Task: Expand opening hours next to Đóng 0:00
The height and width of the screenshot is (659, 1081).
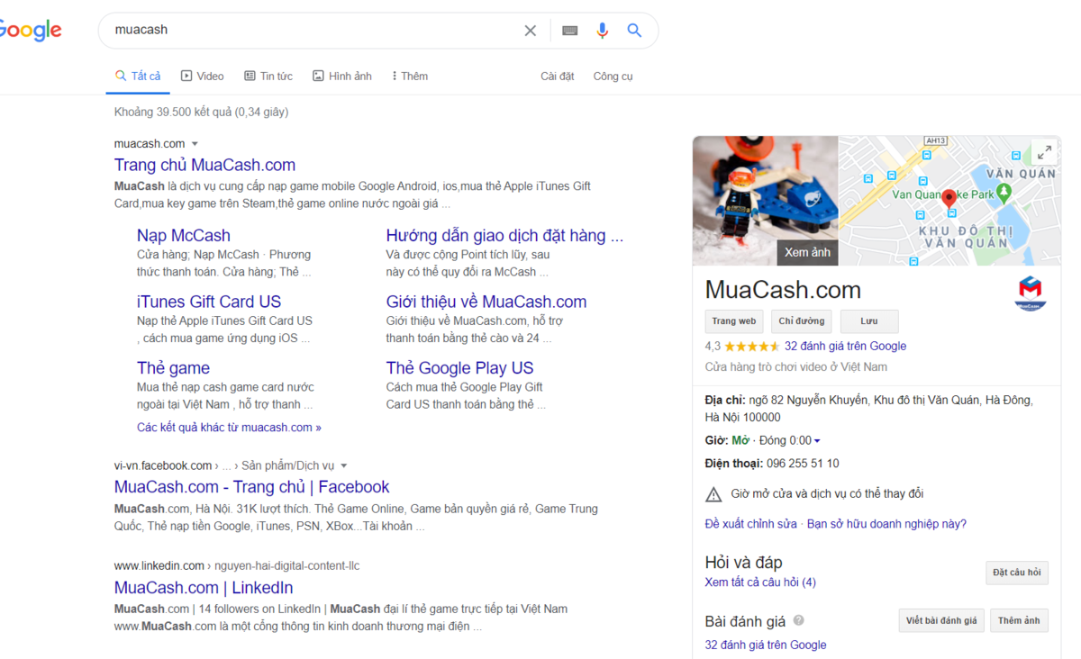Action: coord(817,441)
